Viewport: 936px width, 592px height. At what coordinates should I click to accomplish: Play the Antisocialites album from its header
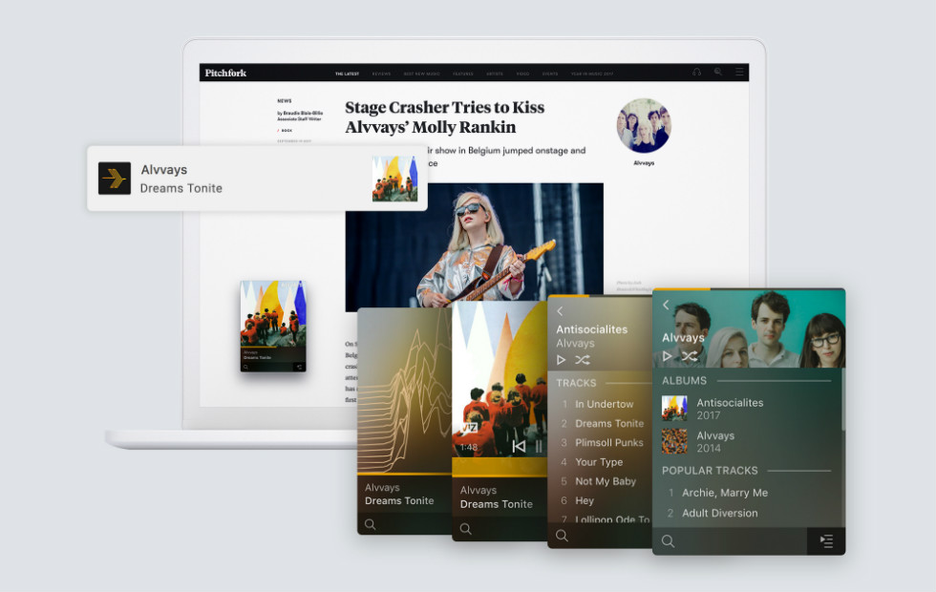(x=562, y=360)
